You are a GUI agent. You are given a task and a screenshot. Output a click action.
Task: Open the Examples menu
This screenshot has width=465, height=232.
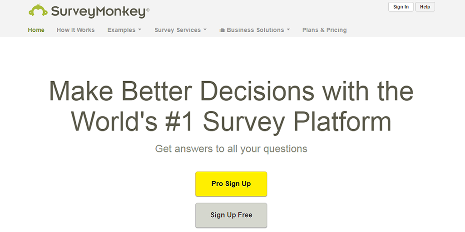[x=121, y=30]
